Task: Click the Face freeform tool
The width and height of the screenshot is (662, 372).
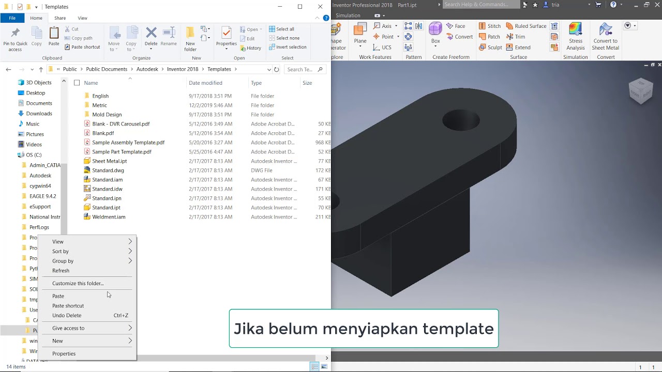Action: point(455,26)
